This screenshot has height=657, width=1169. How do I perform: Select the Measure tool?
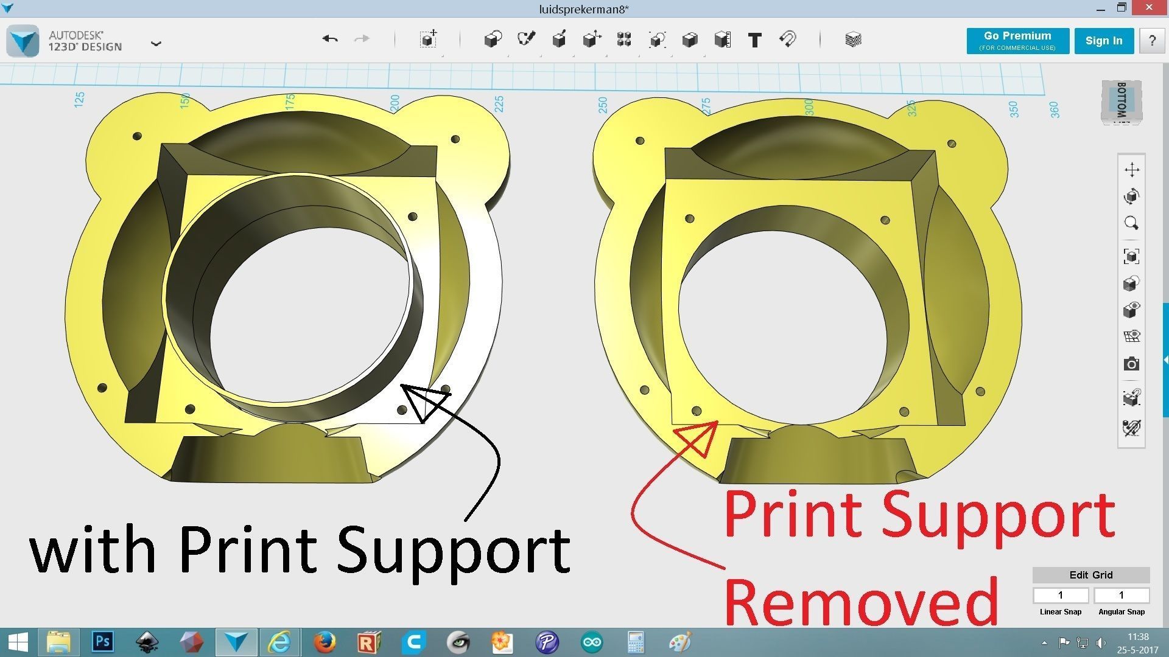pyautogui.click(x=722, y=40)
